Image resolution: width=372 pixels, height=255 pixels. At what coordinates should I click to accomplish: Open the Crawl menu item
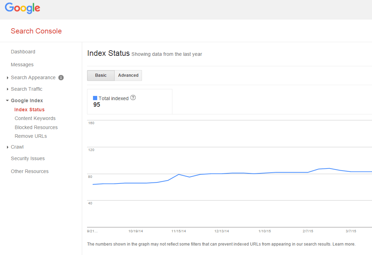click(x=17, y=147)
